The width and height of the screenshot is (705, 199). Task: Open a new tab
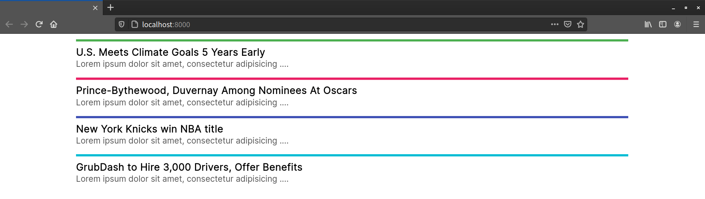111,7
